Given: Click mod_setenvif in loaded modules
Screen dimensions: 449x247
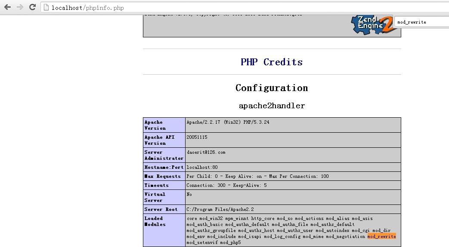Looking at the screenshot, I should [x=202, y=242].
